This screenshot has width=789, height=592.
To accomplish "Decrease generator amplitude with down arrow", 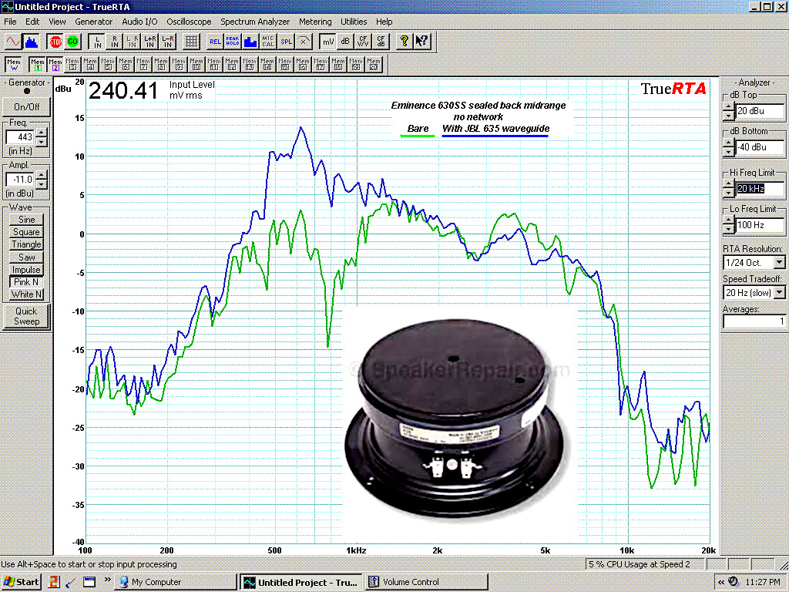I will click(x=42, y=183).
